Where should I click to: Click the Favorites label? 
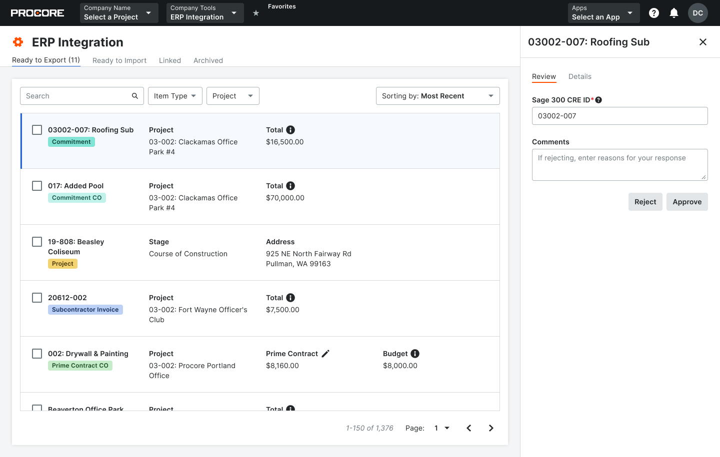[x=282, y=6]
